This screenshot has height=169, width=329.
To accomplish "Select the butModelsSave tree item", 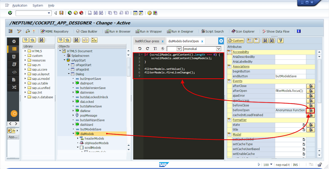I will (90, 129).
